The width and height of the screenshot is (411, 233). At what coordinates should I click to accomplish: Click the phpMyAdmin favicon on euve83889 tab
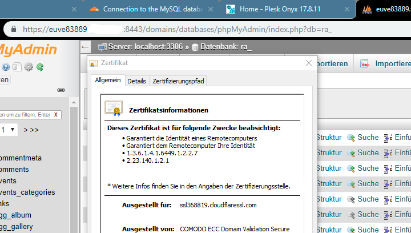tap(367, 10)
